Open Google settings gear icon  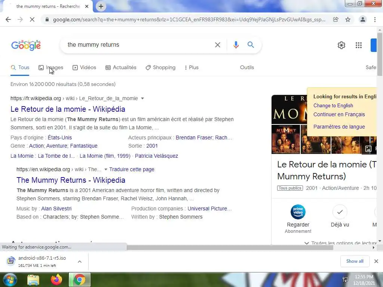[x=341, y=45]
